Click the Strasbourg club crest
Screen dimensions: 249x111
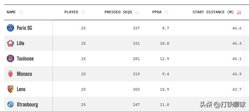pyautogui.click(x=10, y=104)
